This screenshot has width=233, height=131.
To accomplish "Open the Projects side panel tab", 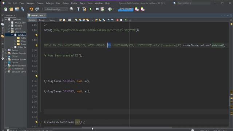I will click(x=3, y=32).
